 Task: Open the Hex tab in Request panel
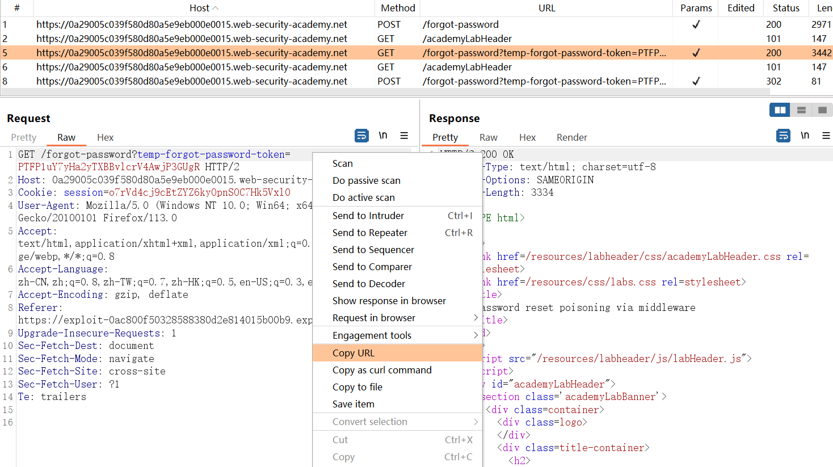click(105, 137)
